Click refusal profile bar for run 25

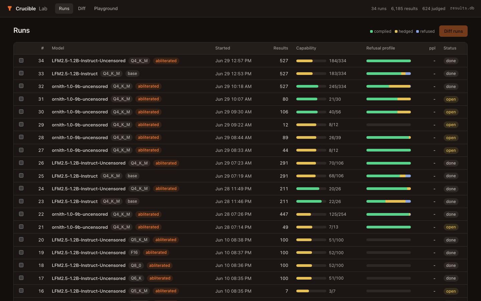click(388, 176)
